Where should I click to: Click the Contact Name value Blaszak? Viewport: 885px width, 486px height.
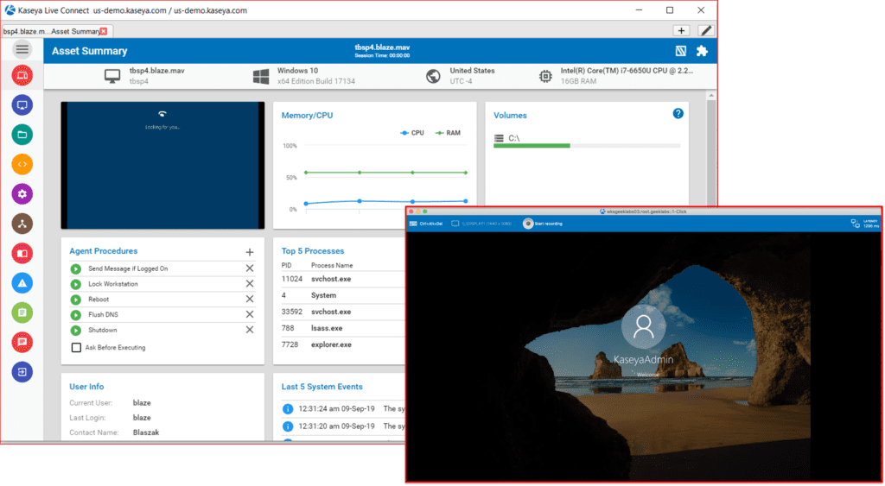tap(145, 432)
